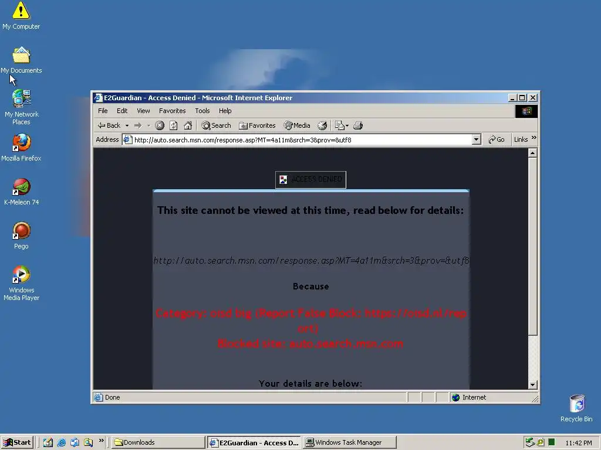Go to the Home page icon
601x450 pixels.
tap(188, 125)
